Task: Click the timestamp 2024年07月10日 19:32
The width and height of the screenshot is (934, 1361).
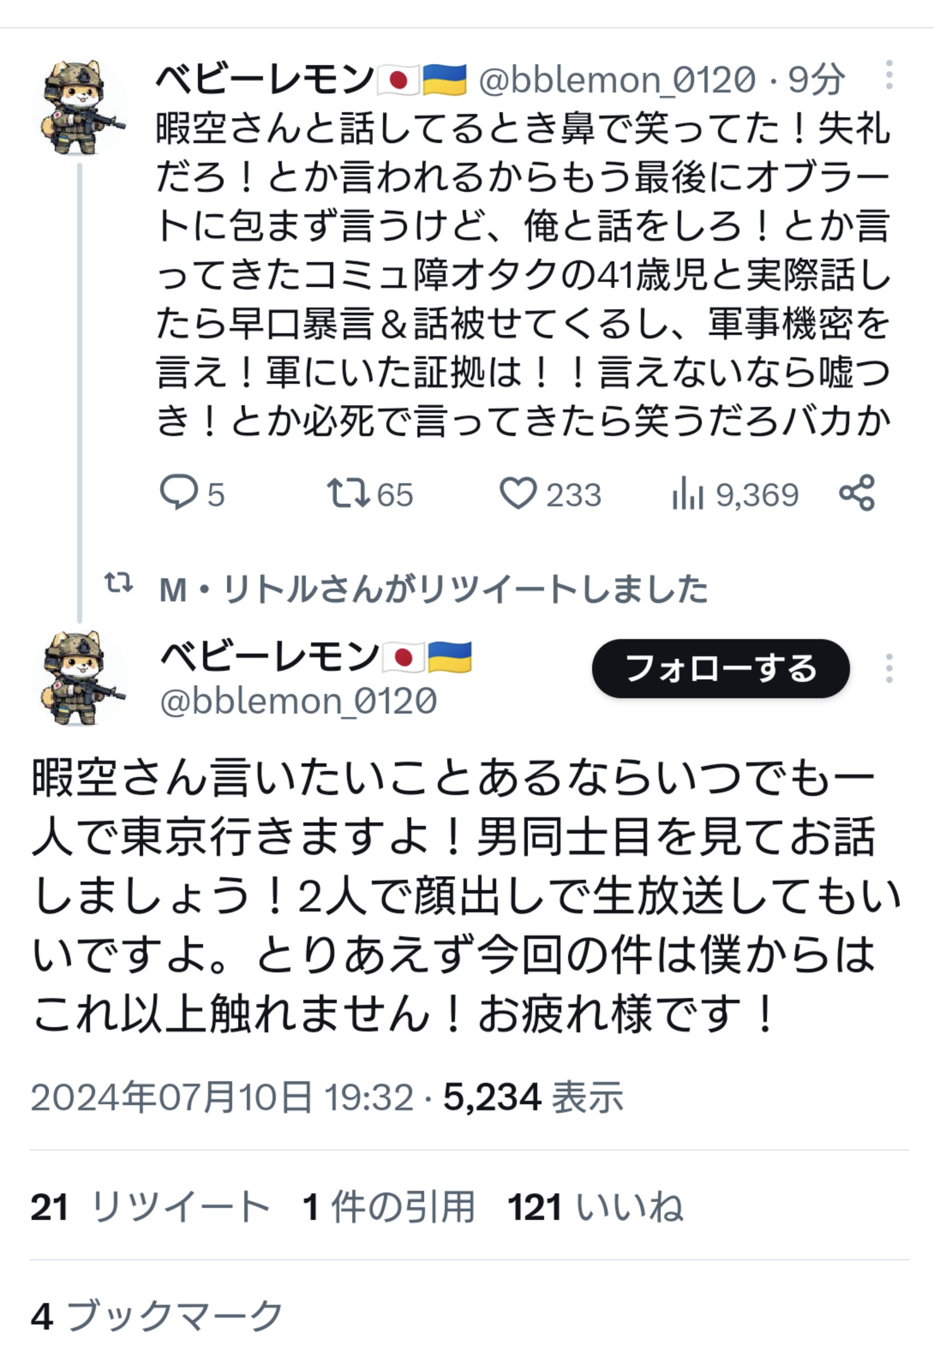Action: pyautogui.click(x=222, y=1097)
